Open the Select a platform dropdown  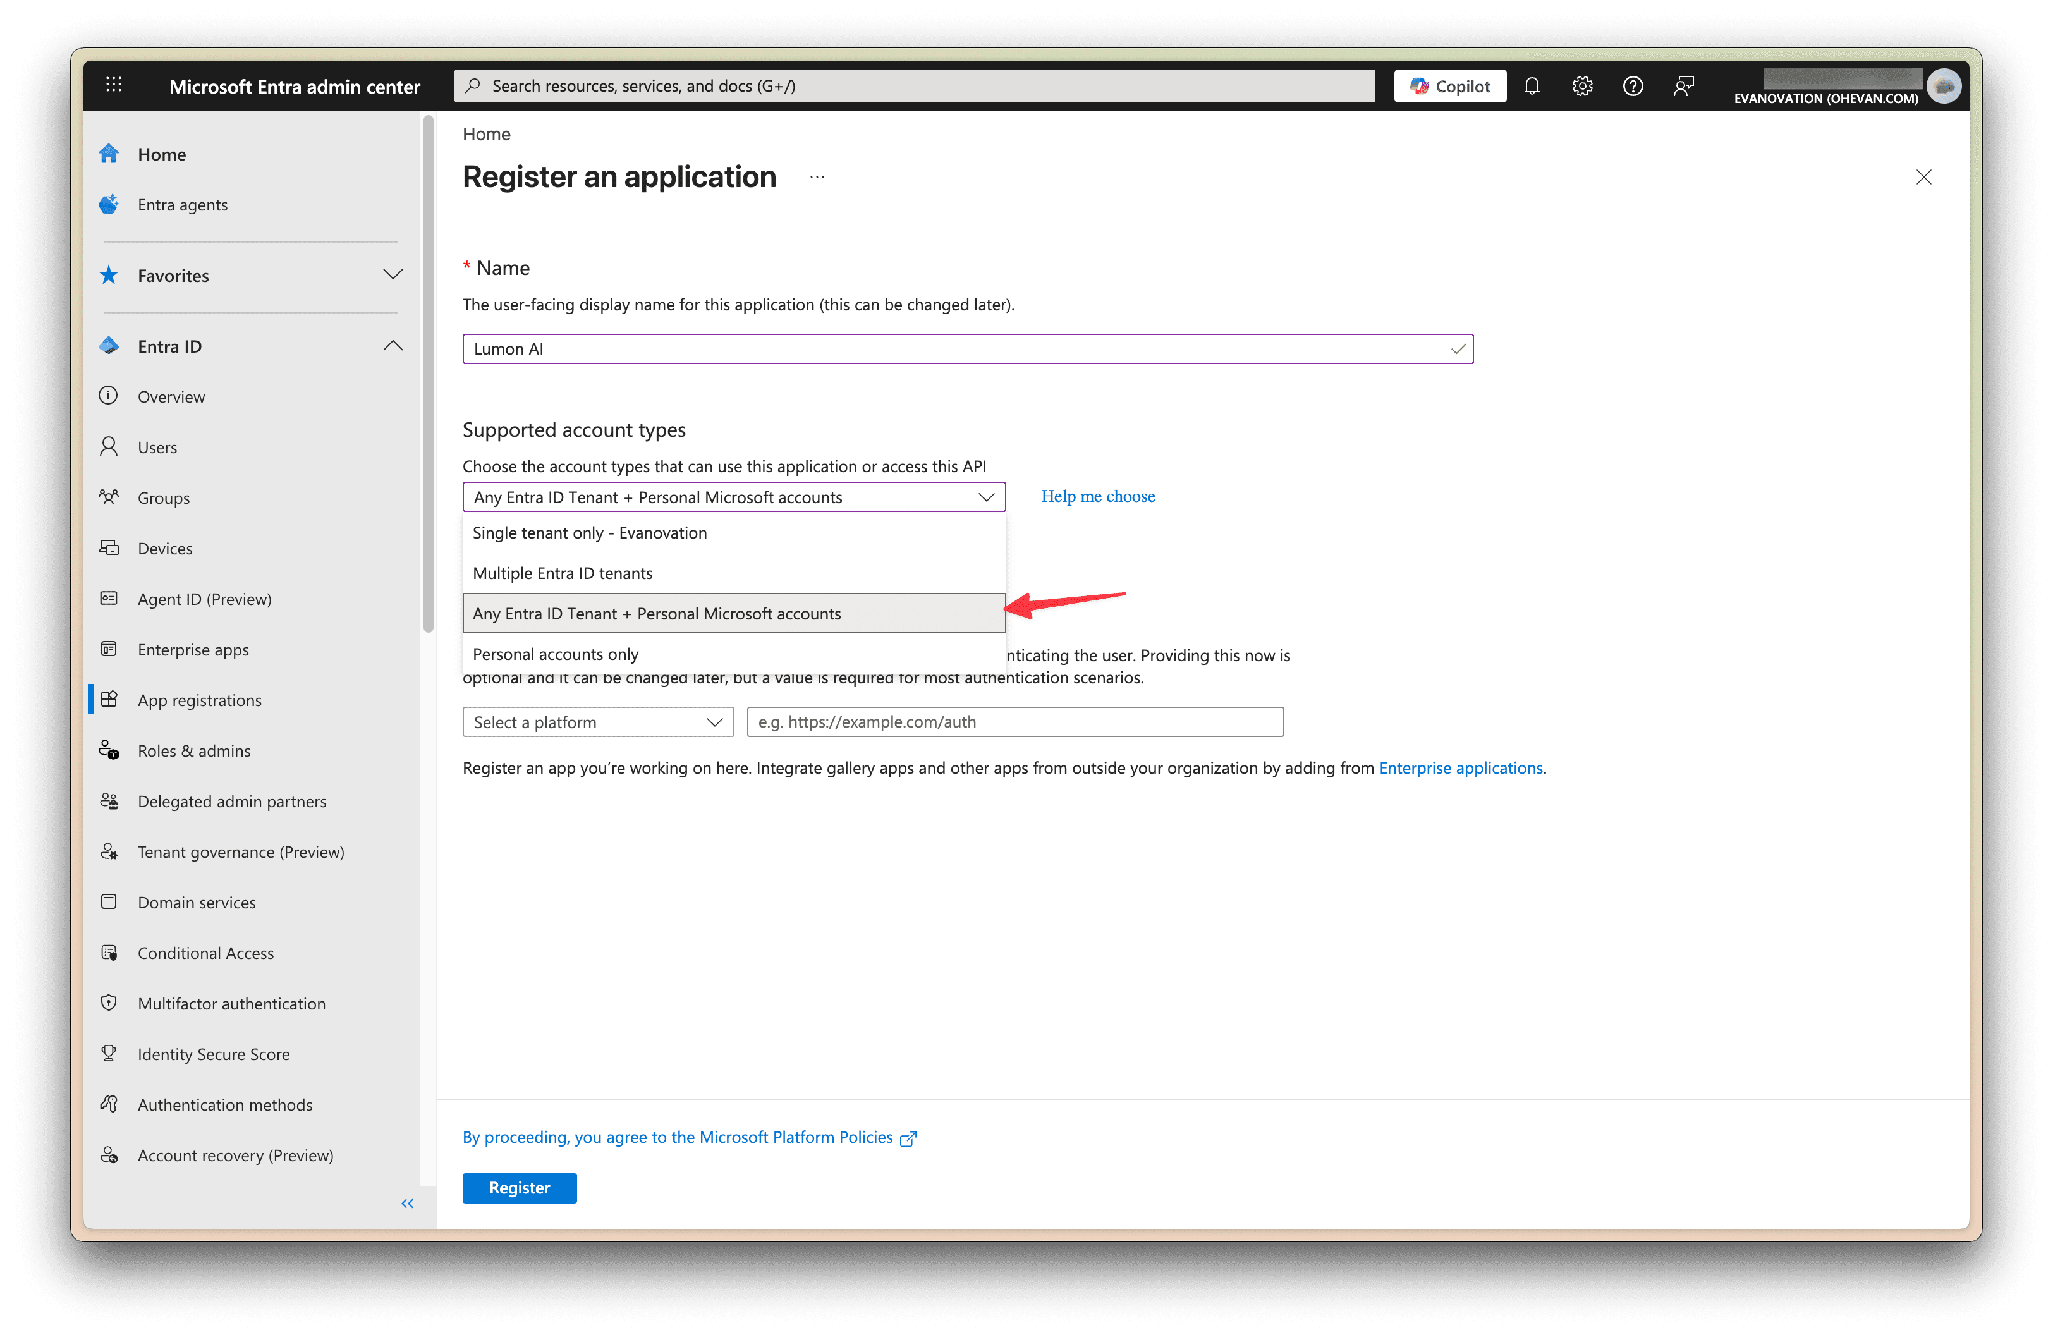coord(598,722)
